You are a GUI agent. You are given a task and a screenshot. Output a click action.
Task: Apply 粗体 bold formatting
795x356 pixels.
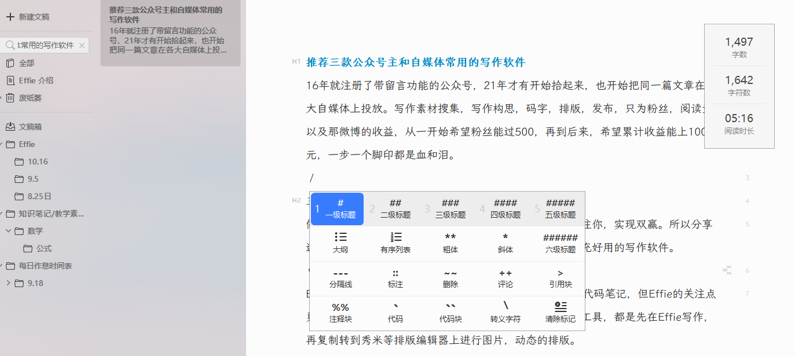(450, 244)
